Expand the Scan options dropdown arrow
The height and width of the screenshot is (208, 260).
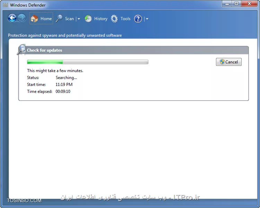coord(79,19)
